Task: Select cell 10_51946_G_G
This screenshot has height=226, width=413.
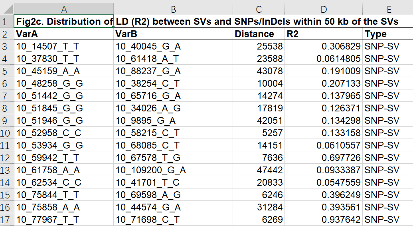Action: [64, 121]
